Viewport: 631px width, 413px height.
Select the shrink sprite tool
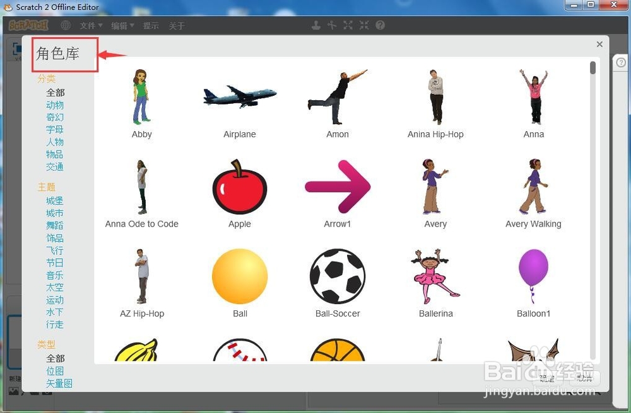click(364, 25)
